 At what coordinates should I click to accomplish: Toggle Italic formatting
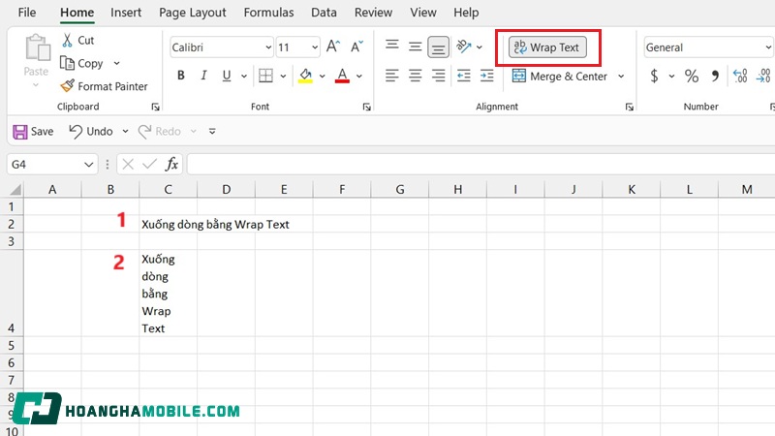(x=203, y=76)
